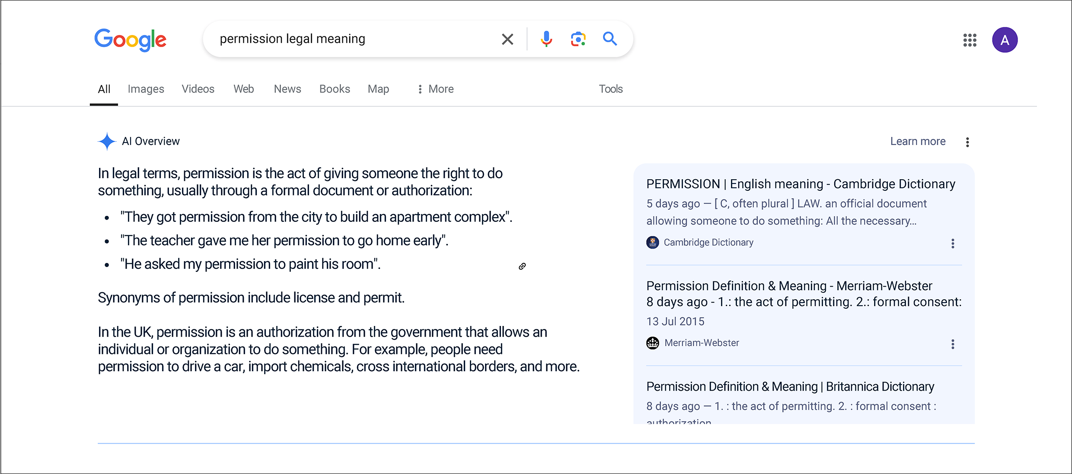Switch to the Images tab
1072x474 pixels.
pos(146,89)
